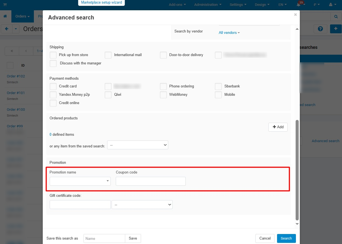
Task: Click the Cancel button
Action: pyautogui.click(x=265, y=238)
